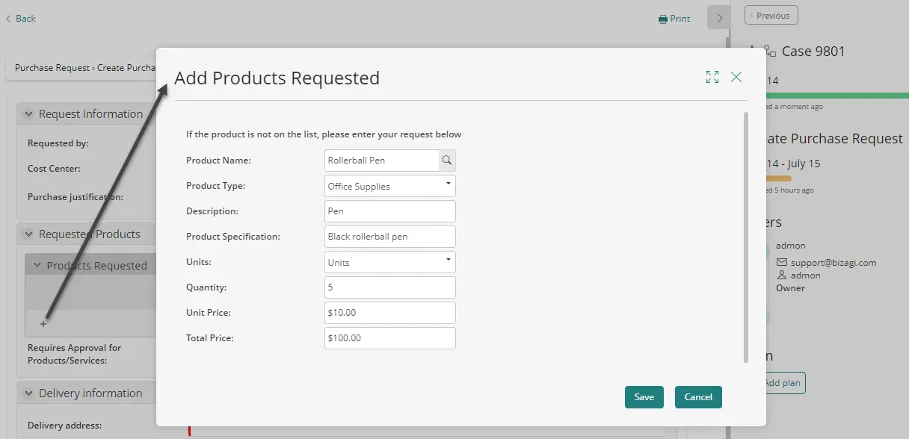The height and width of the screenshot is (439, 909).
Task: Collapse the Requested Products section
Action: (29, 234)
